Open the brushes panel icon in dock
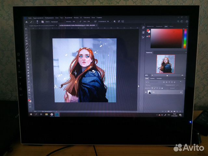 pos(143,37)
